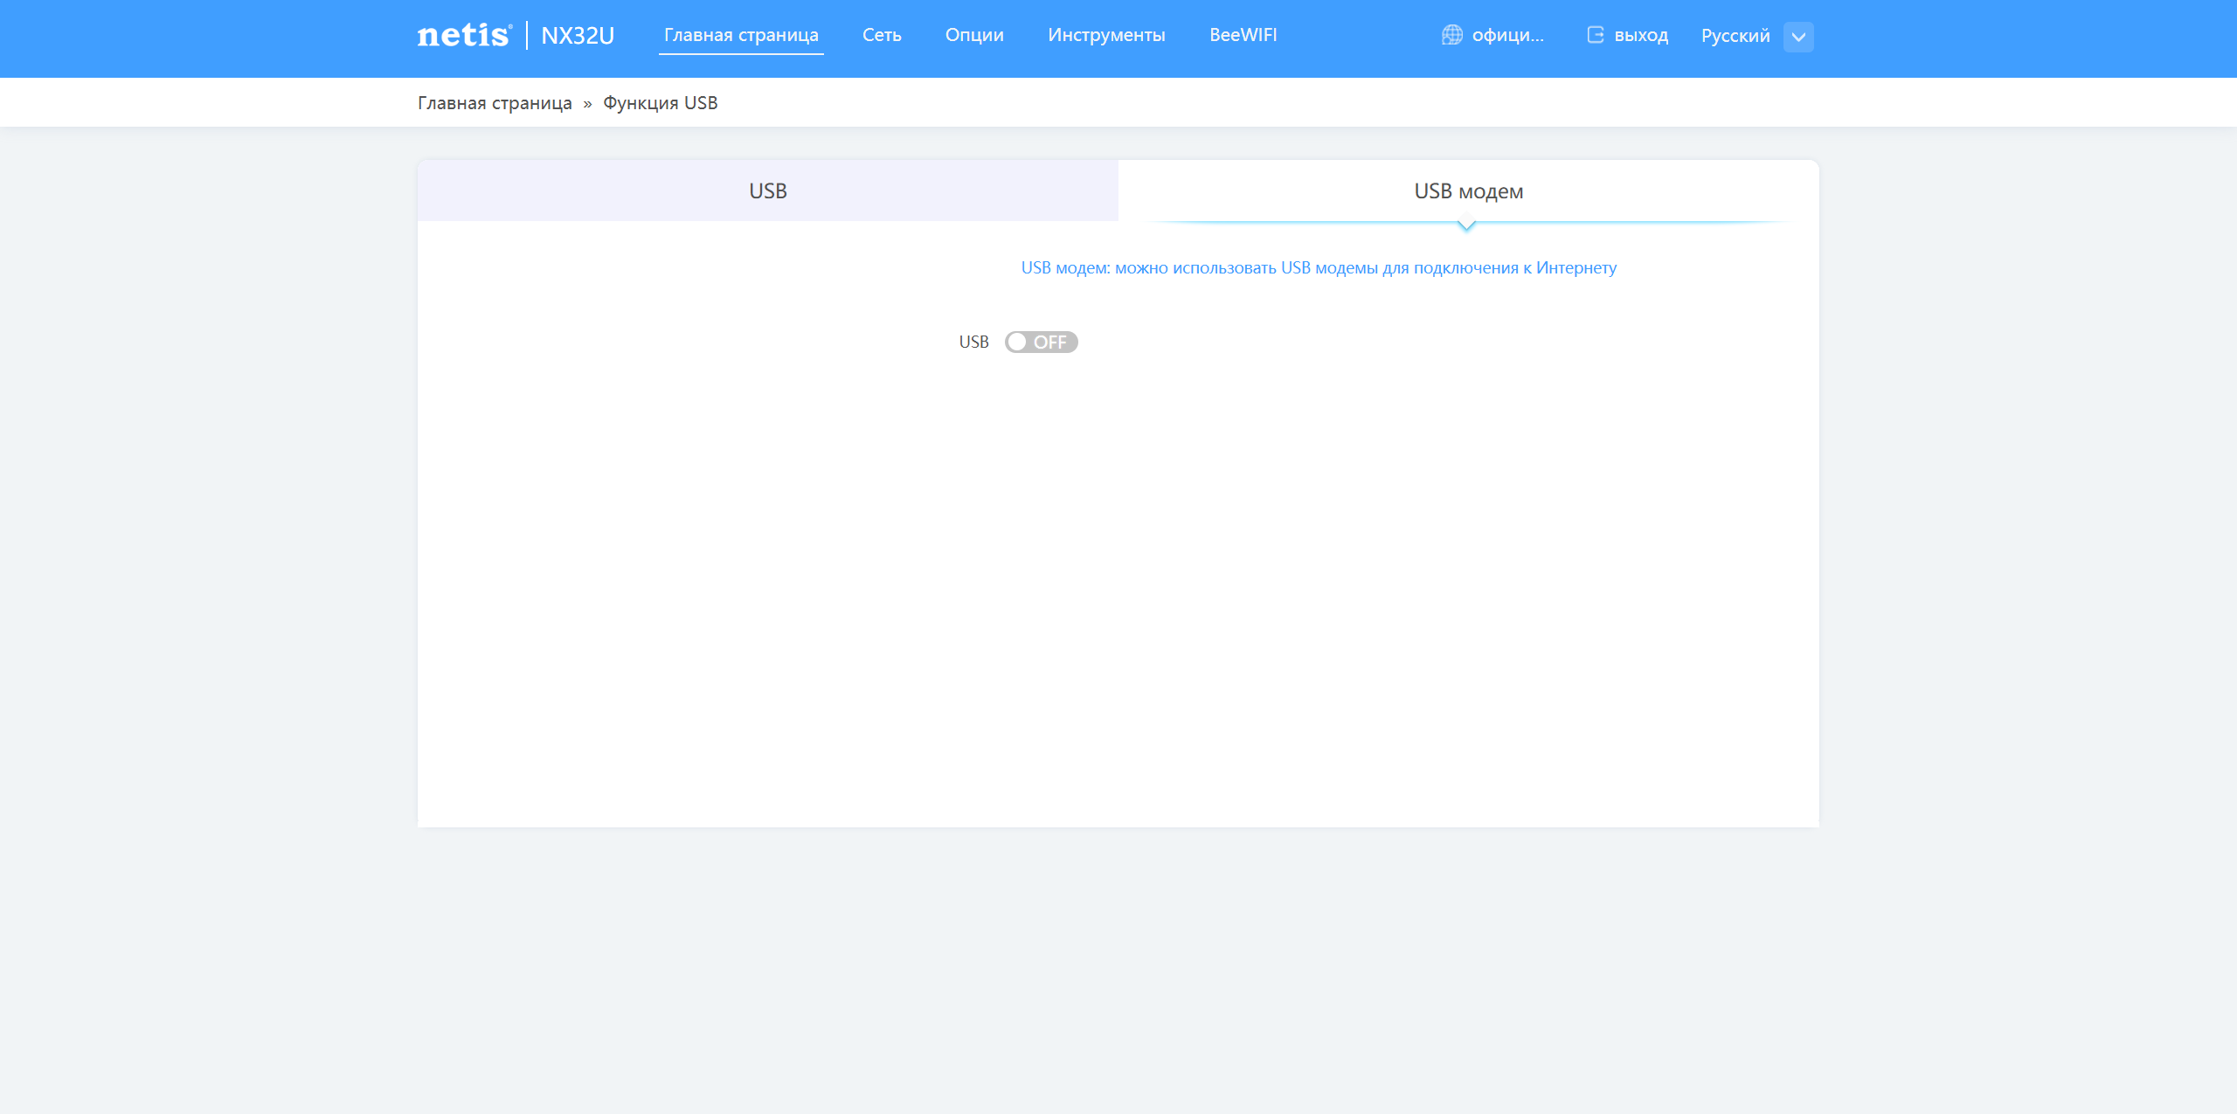Open the Сеть menu

coord(882,35)
